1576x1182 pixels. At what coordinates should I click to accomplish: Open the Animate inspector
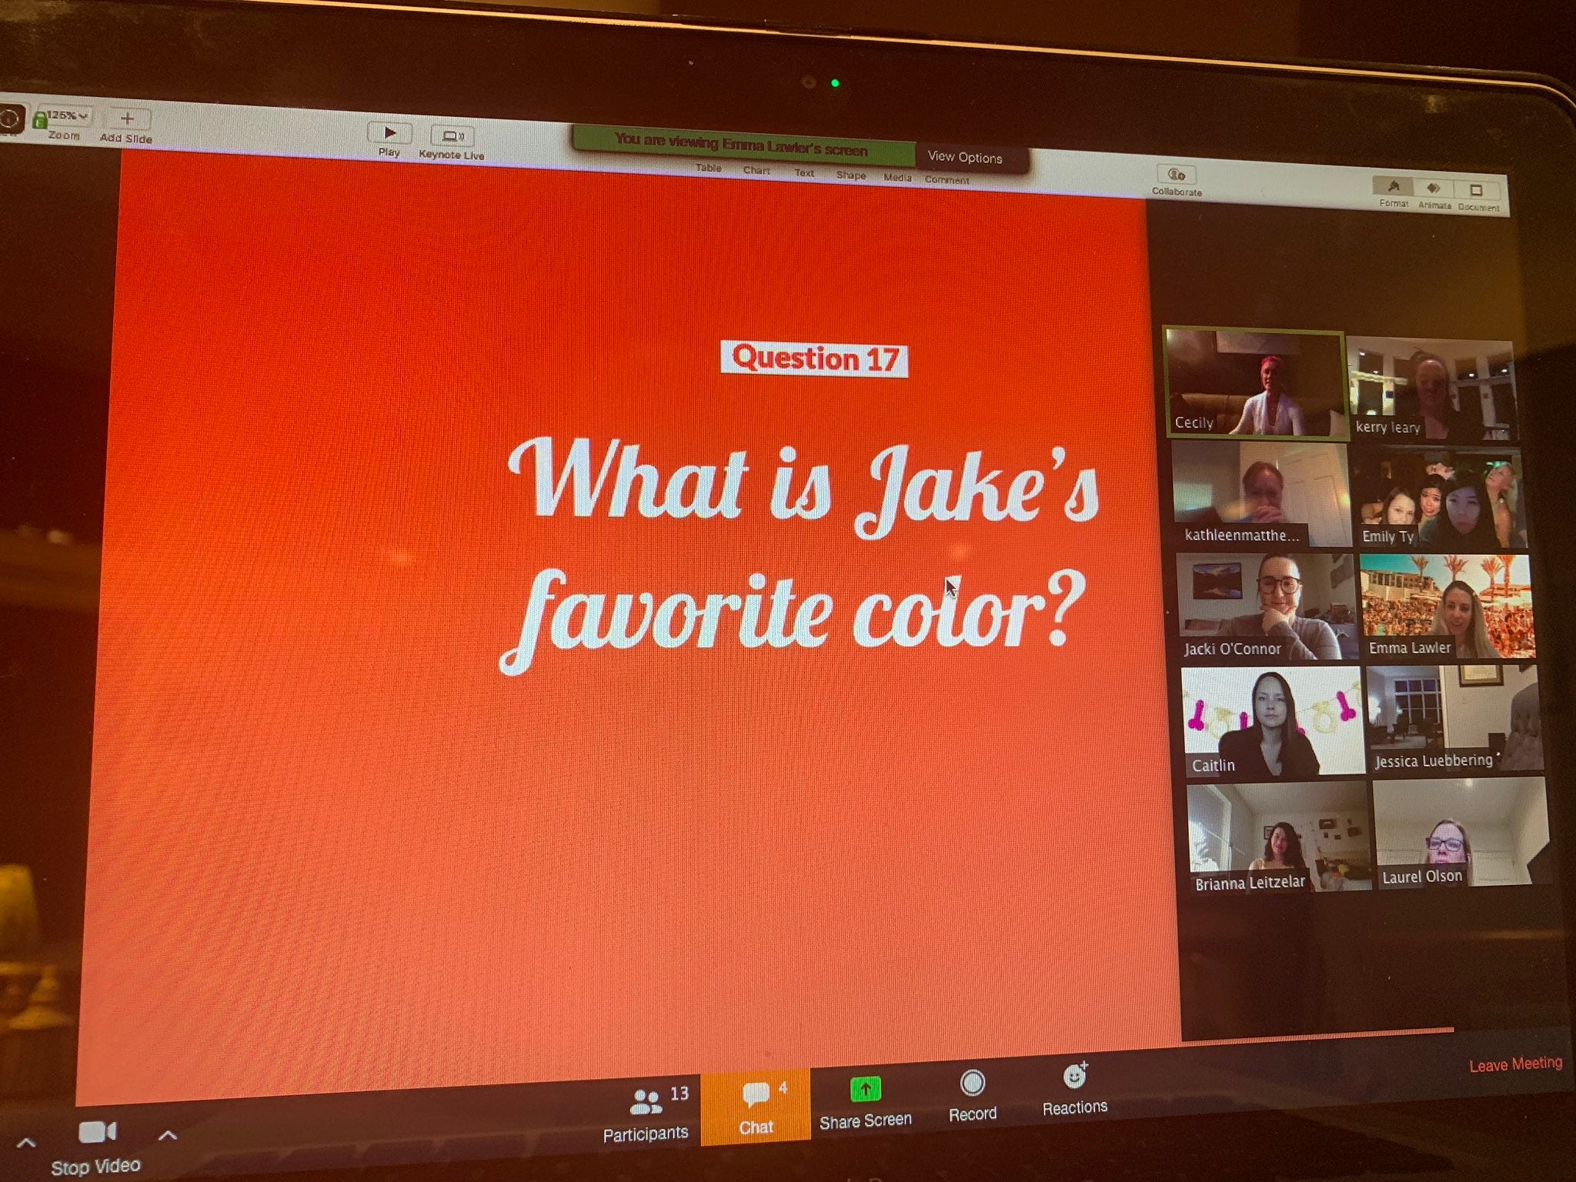click(x=1433, y=188)
